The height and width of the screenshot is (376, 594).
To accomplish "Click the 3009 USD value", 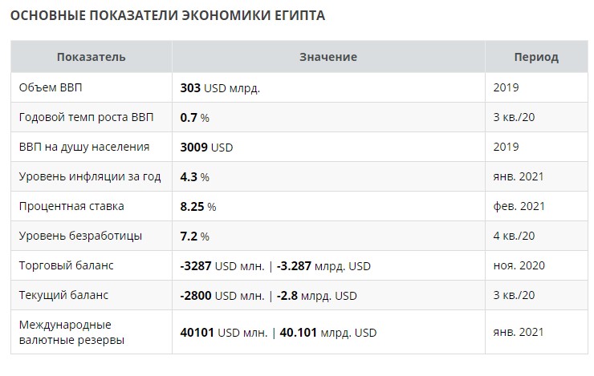I will point(206,148).
